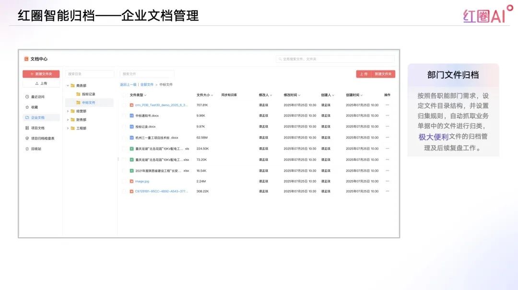The height and width of the screenshot is (290, 518).
Task: Expand the 工程部 folder in tree
Action: pos(68,128)
